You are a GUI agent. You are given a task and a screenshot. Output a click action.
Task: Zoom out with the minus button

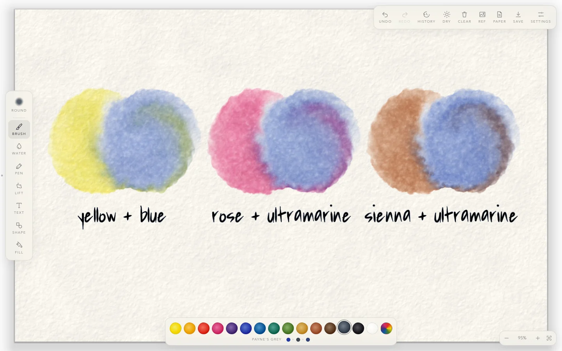coord(507,338)
